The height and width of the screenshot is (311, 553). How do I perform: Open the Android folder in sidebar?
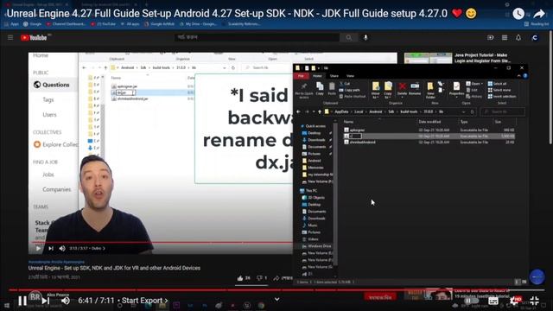pyautogui.click(x=311, y=161)
